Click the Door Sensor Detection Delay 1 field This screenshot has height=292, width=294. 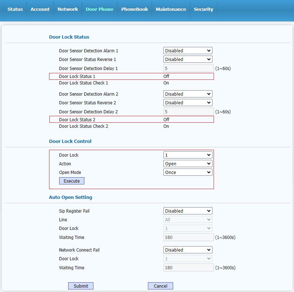tap(189, 69)
